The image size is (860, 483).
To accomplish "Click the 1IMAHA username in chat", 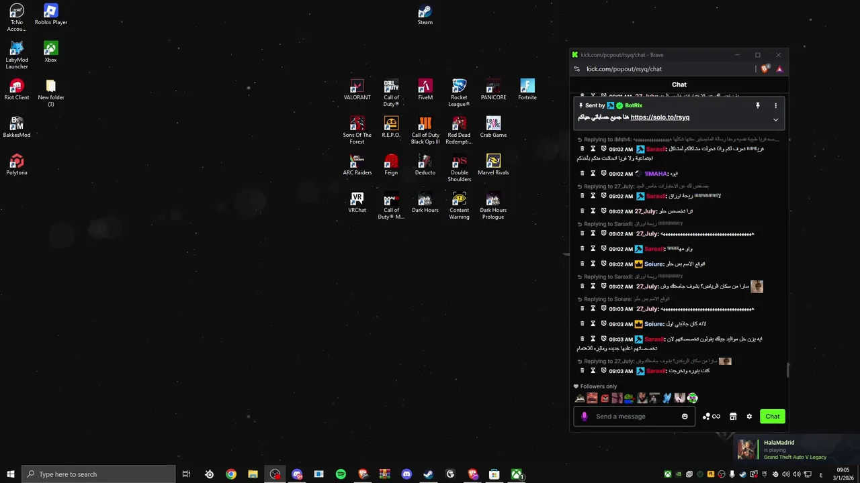I will (x=656, y=174).
